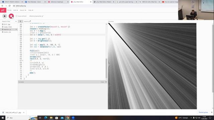Go back in the browser

tap(2, 6)
